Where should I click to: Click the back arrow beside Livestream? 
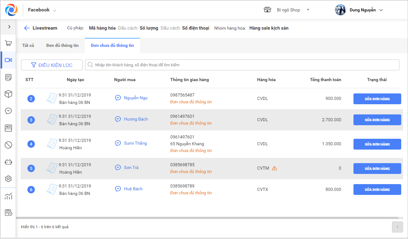tap(27, 28)
